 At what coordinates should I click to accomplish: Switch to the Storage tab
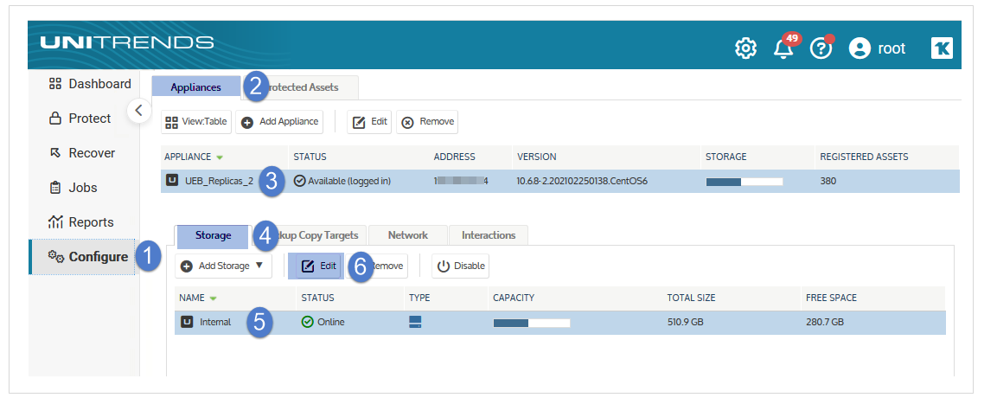click(x=213, y=235)
